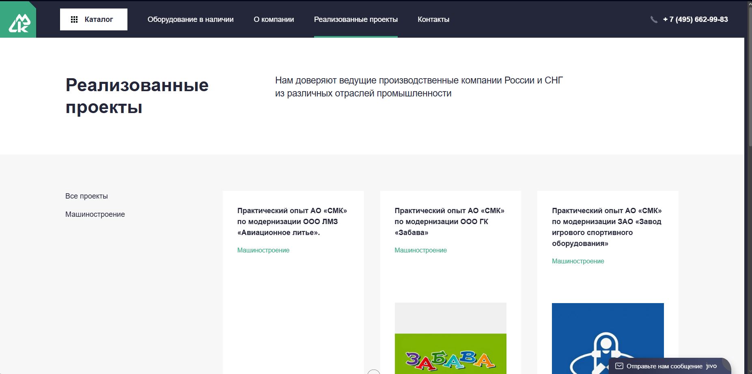Click the Машиностроение tag under the Авиационное литье card

click(x=263, y=250)
